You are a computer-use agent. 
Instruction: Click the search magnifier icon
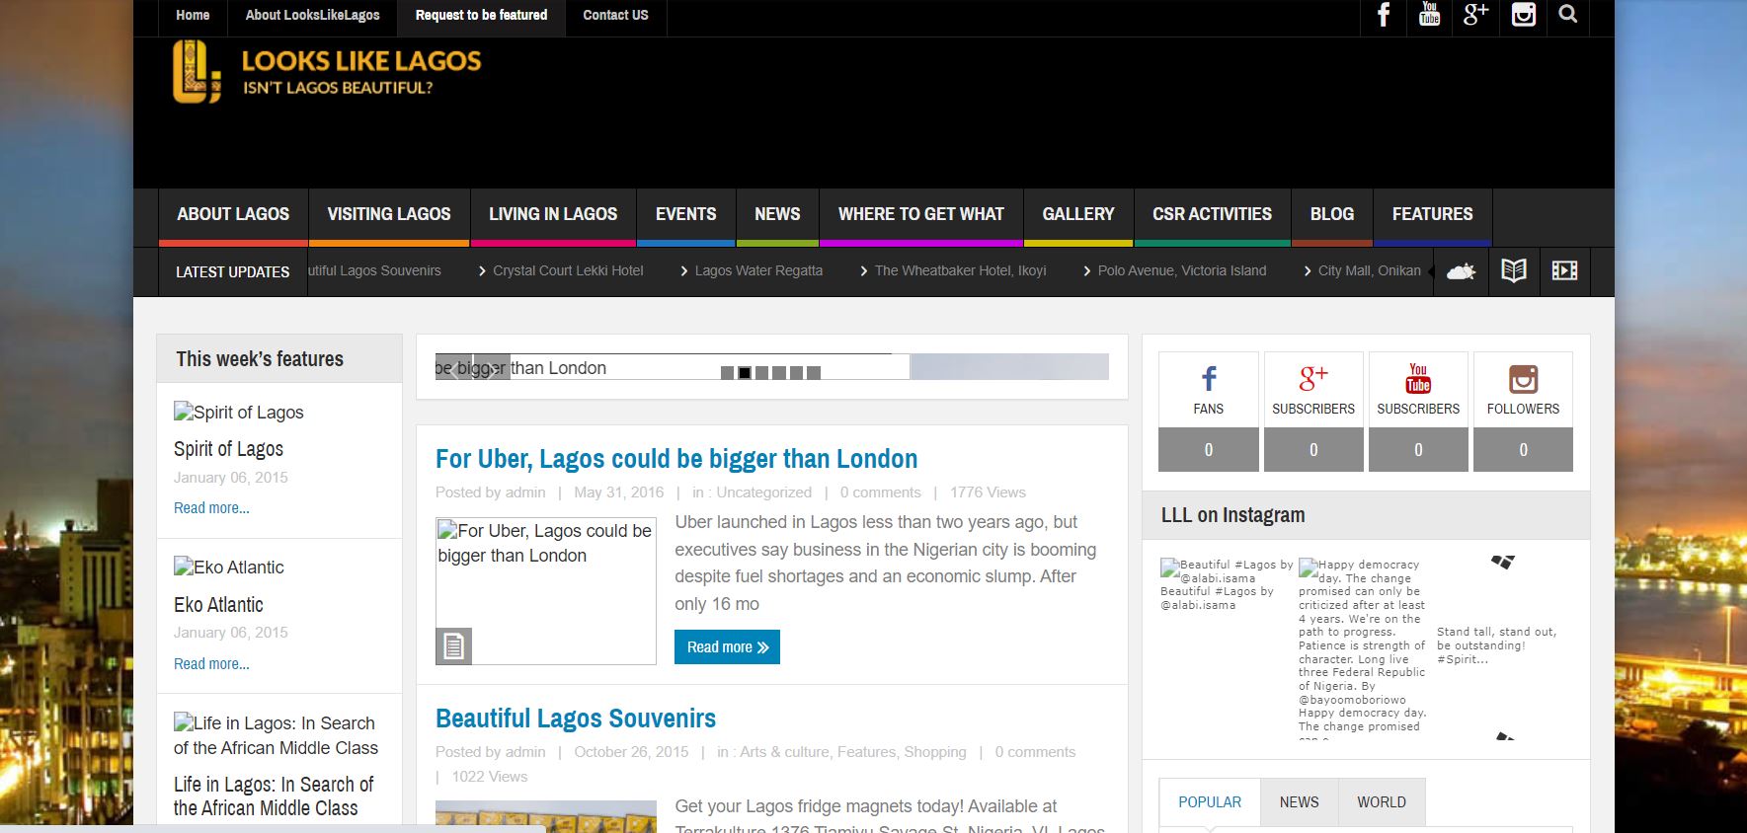pos(1568,15)
